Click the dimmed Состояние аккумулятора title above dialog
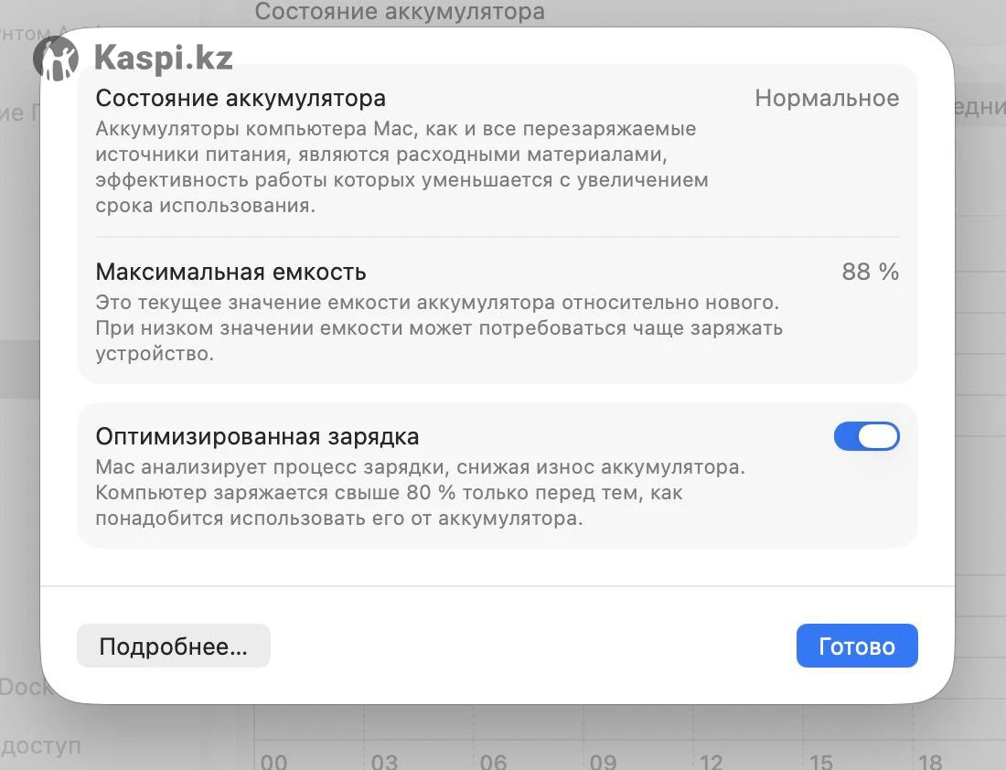1006x770 pixels. 400,12
